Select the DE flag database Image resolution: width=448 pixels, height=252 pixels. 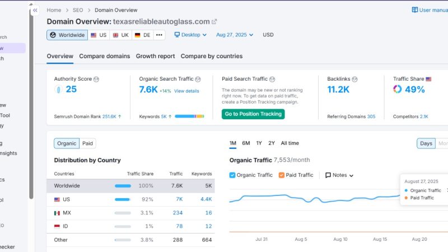143,35
